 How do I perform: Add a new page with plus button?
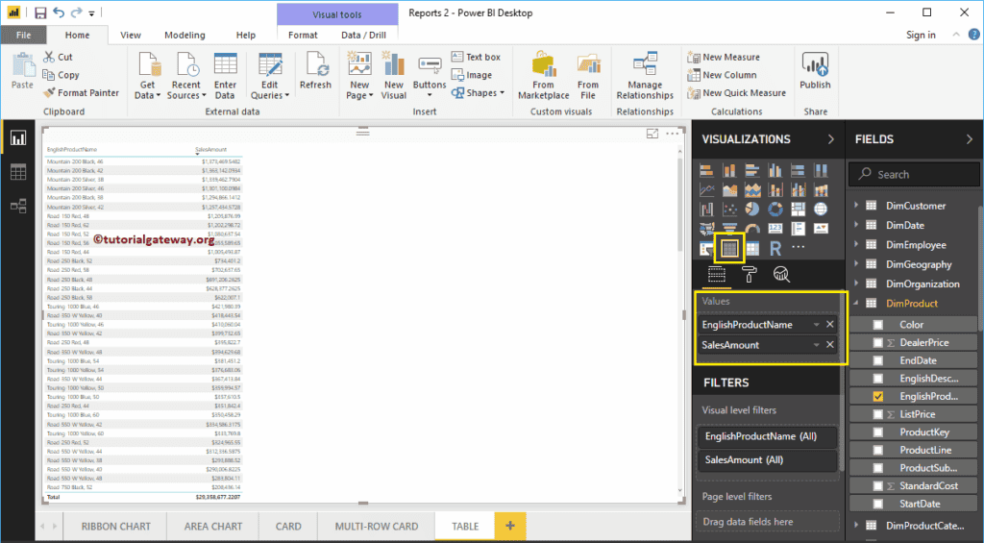pos(510,526)
